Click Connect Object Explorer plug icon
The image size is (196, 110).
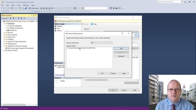point(10,18)
